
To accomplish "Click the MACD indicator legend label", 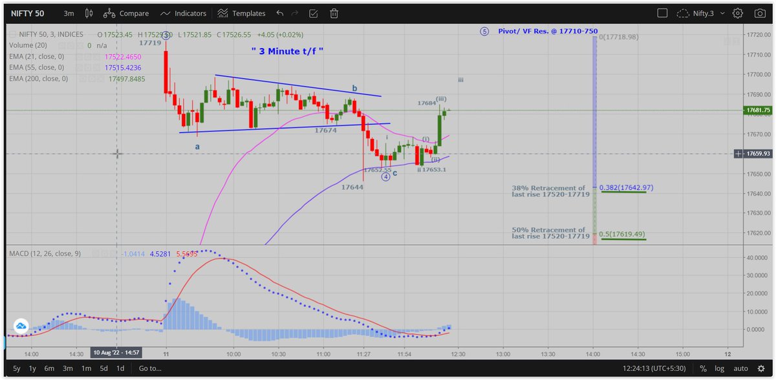I will pos(45,253).
